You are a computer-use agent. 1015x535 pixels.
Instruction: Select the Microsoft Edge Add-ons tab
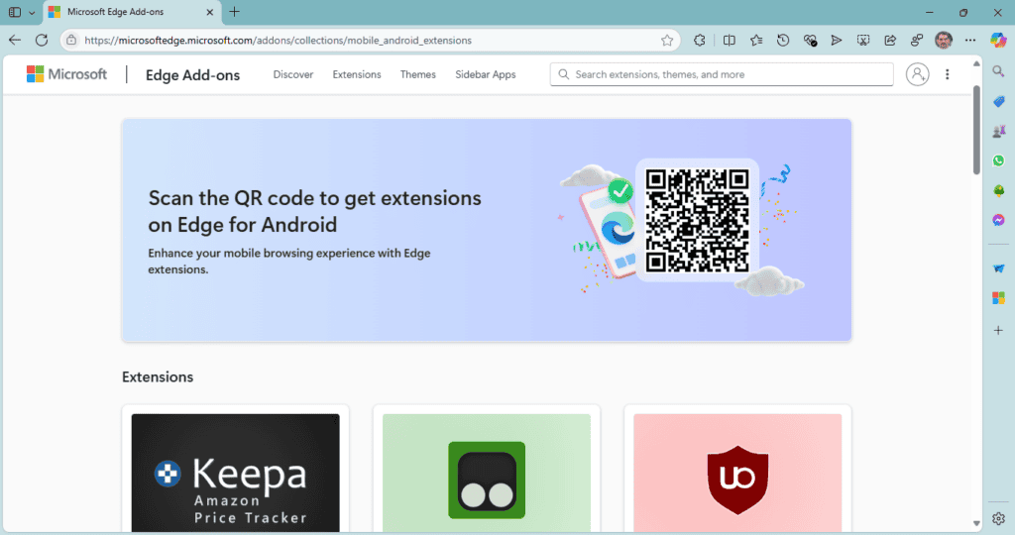132,12
